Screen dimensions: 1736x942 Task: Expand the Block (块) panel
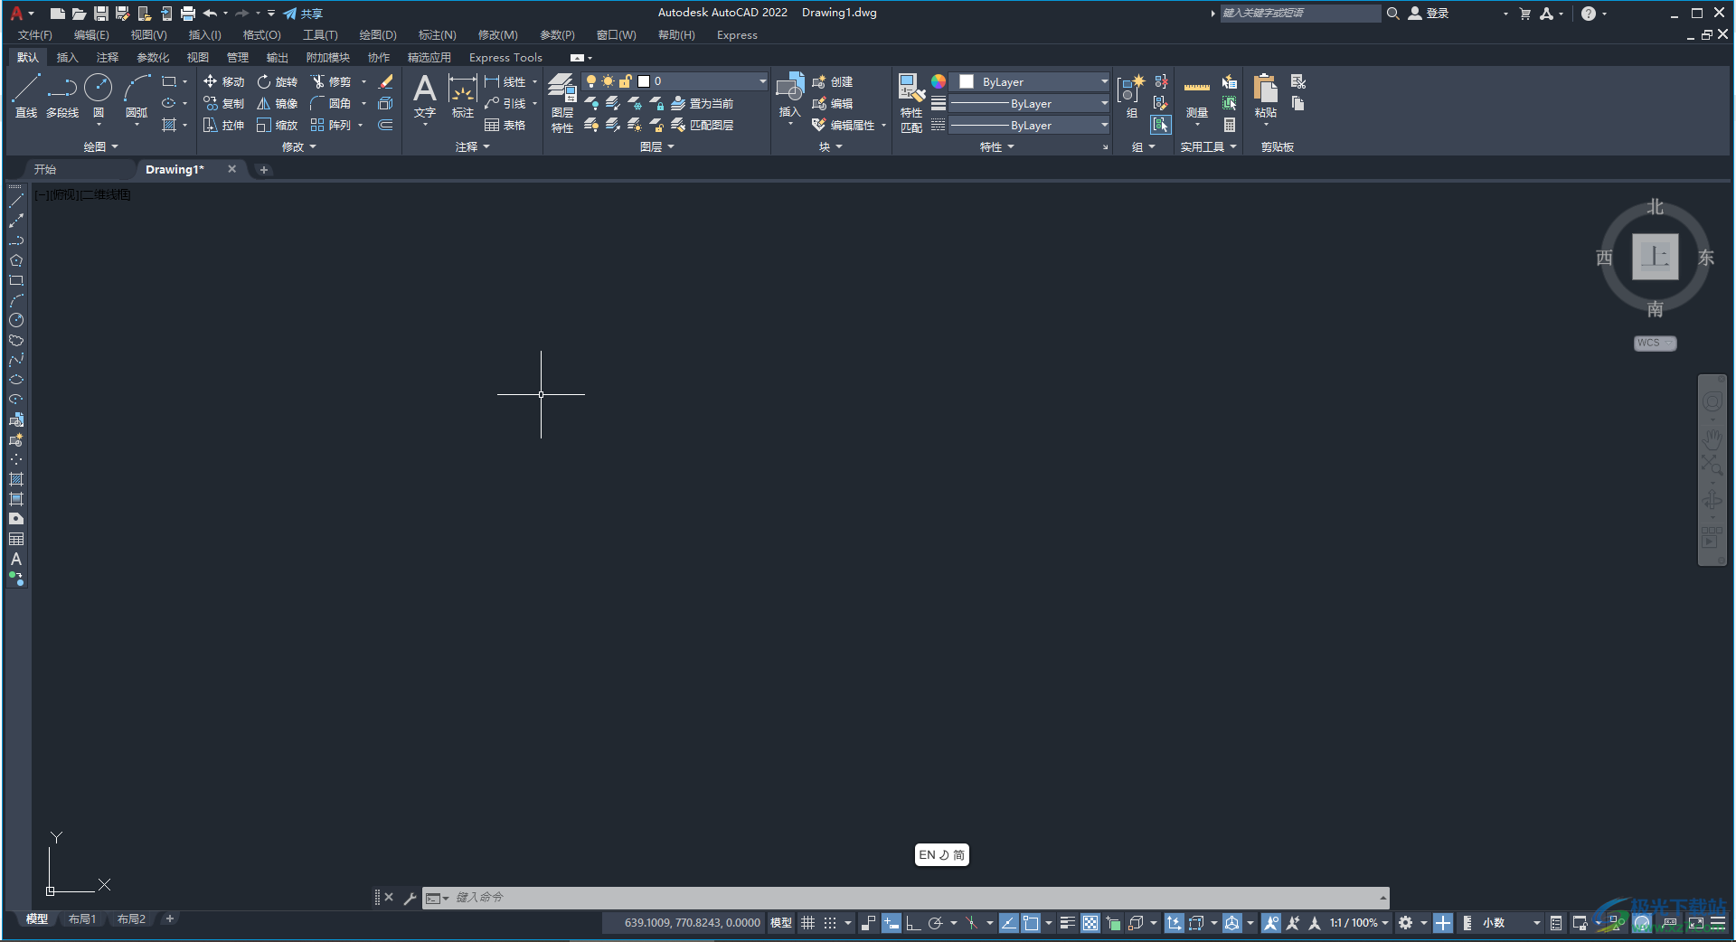point(831,146)
